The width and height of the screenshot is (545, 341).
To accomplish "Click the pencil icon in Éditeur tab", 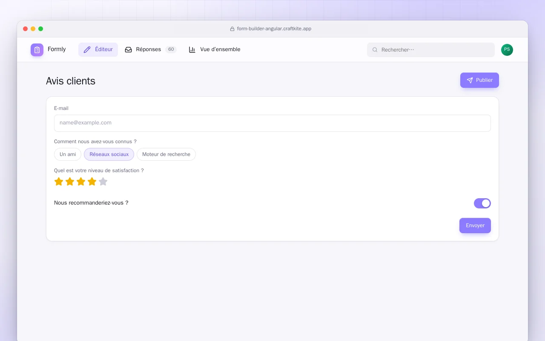I will click(x=87, y=49).
